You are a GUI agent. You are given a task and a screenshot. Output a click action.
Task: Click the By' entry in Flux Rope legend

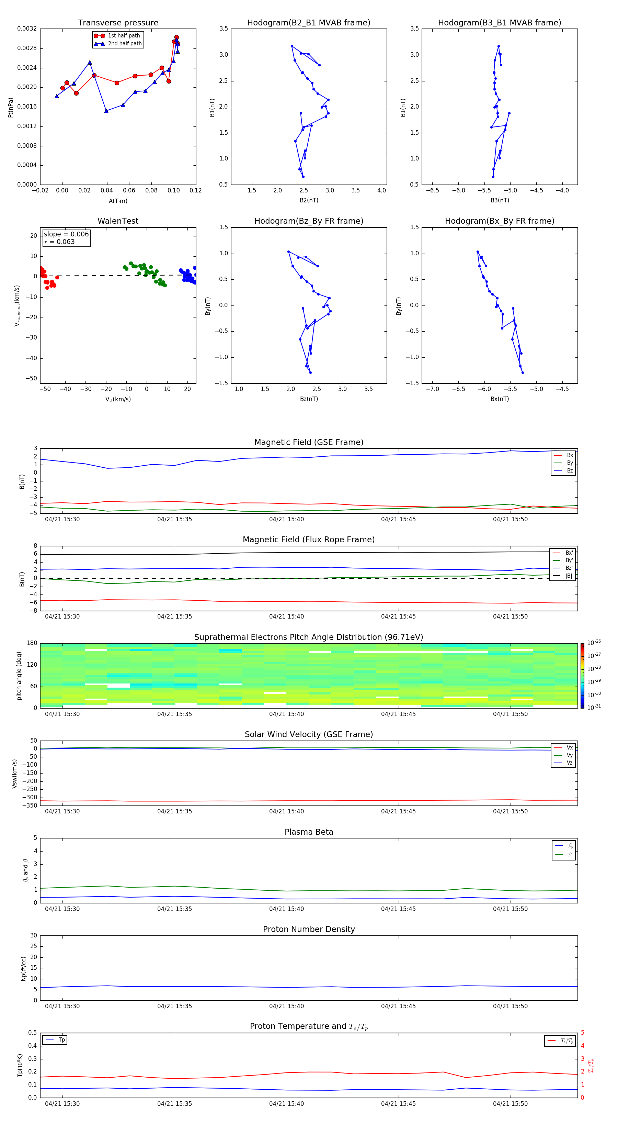click(x=563, y=560)
